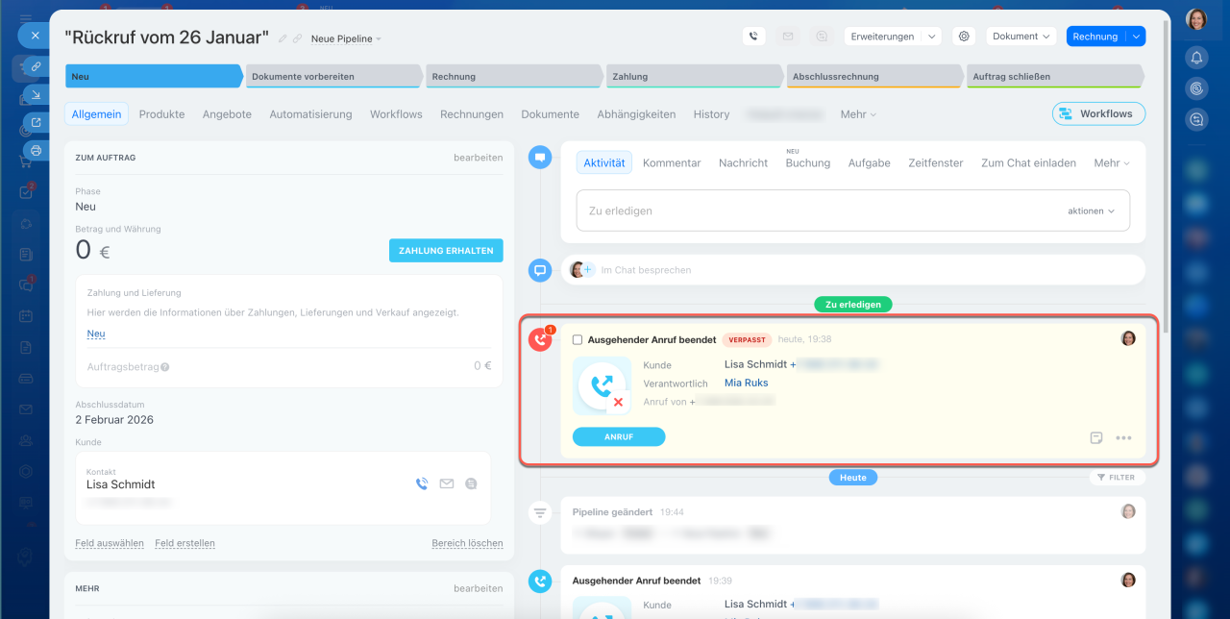1230x619 pixels.
Task: Click the Zu erledigen input field
Action: (817, 210)
